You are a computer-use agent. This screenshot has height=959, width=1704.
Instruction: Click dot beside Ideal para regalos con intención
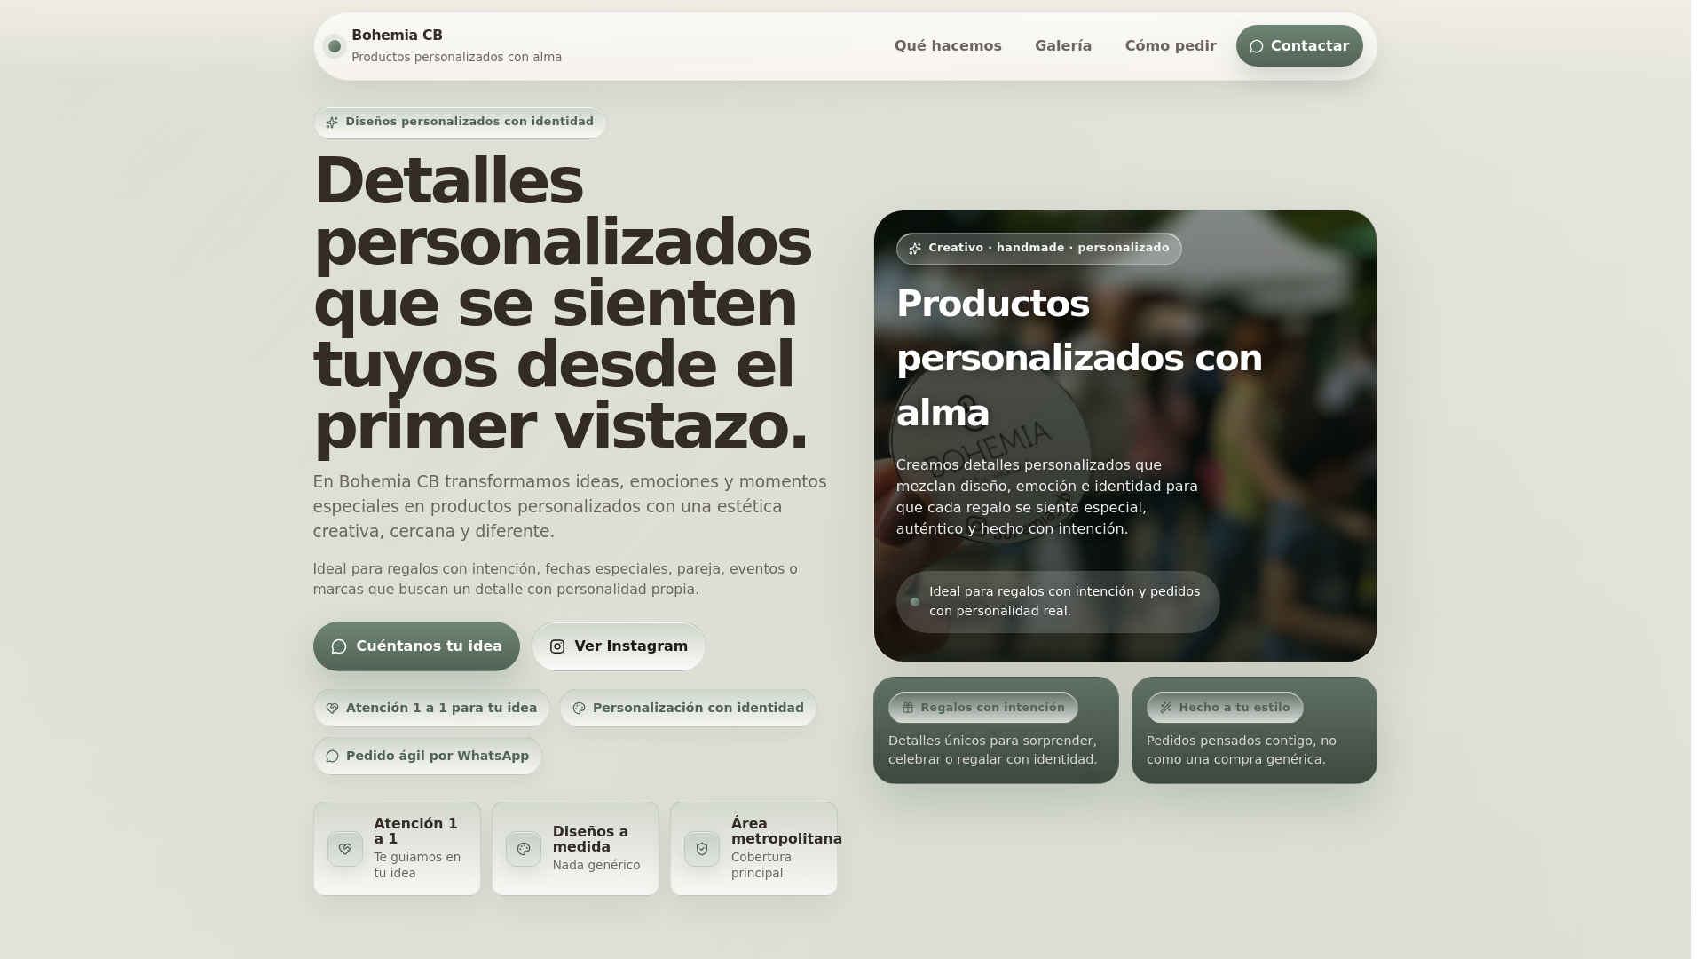coord(915,602)
